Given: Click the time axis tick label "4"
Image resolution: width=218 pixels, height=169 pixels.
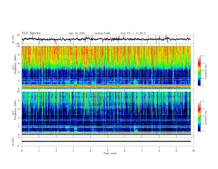Looking at the screenshot, I should point(90,151).
